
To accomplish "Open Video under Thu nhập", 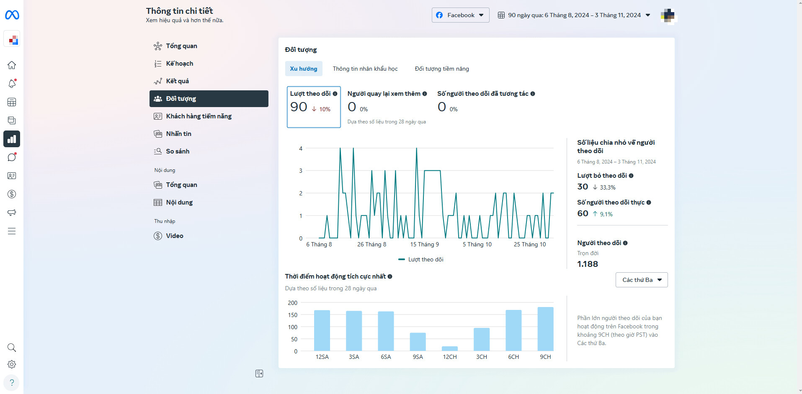I will point(209,236).
